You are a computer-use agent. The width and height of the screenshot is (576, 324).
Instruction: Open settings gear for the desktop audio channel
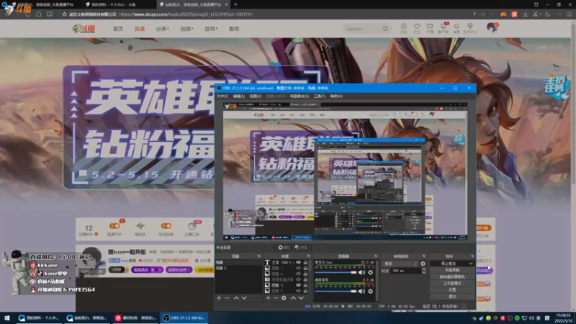(x=370, y=292)
